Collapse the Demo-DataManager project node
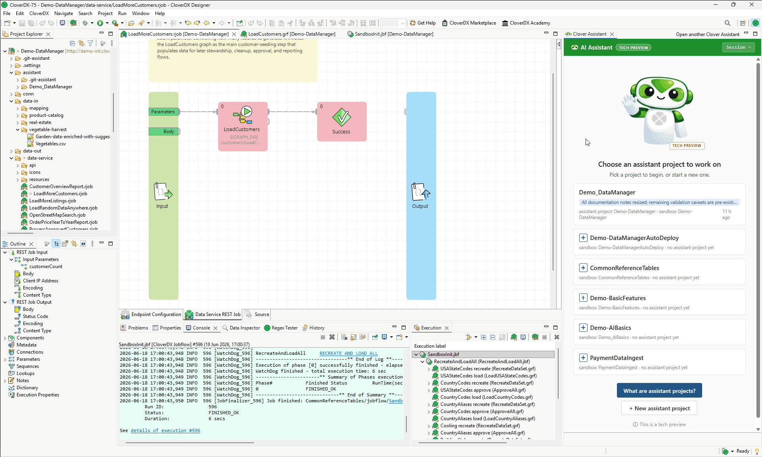This screenshot has width=762, height=457. tap(5, 51)
